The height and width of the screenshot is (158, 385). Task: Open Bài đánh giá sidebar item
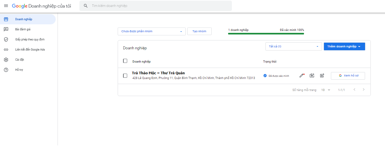tap(28, 29)
